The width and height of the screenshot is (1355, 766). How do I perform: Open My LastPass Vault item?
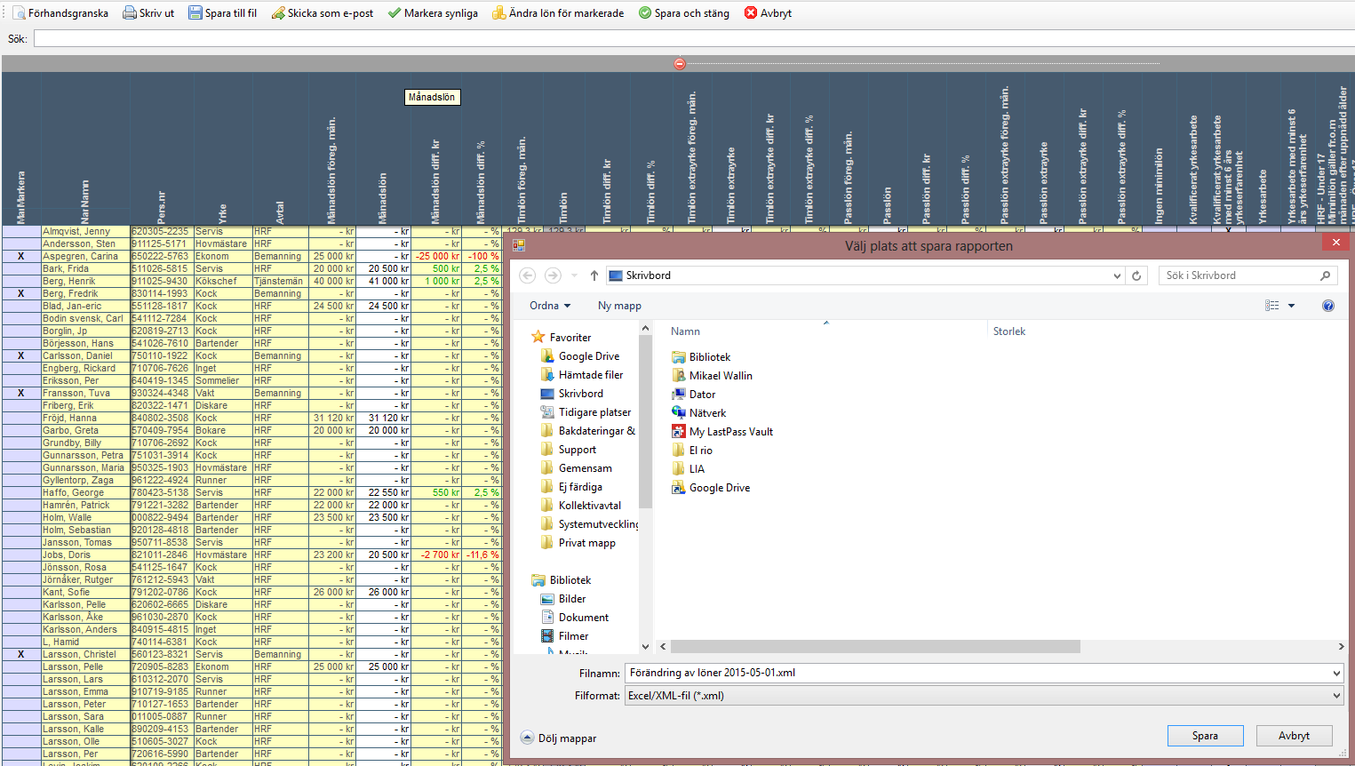click(x=722, y=432)
